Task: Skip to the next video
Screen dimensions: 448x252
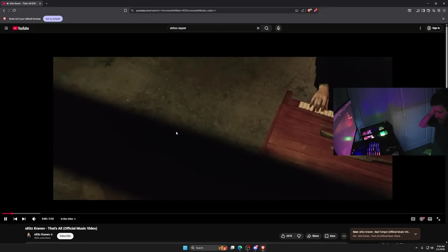Action: (23, 219)
